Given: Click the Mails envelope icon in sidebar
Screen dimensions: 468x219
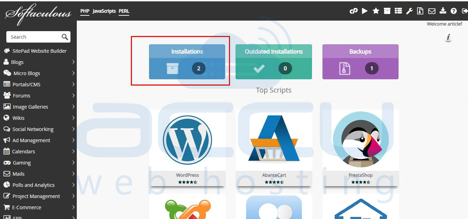Looking at the screenshot, I should click(7, 174).
